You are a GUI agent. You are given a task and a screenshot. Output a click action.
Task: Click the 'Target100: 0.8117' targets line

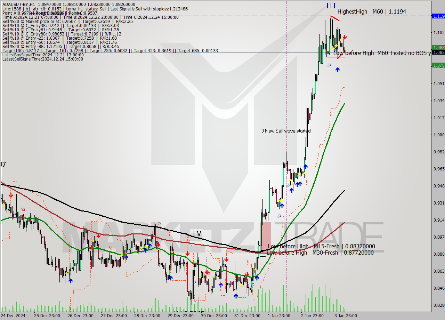110,50
